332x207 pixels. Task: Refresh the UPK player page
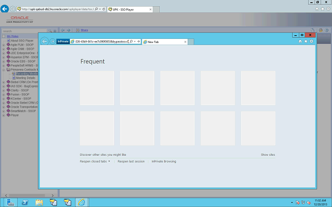(x=104, y=9)
